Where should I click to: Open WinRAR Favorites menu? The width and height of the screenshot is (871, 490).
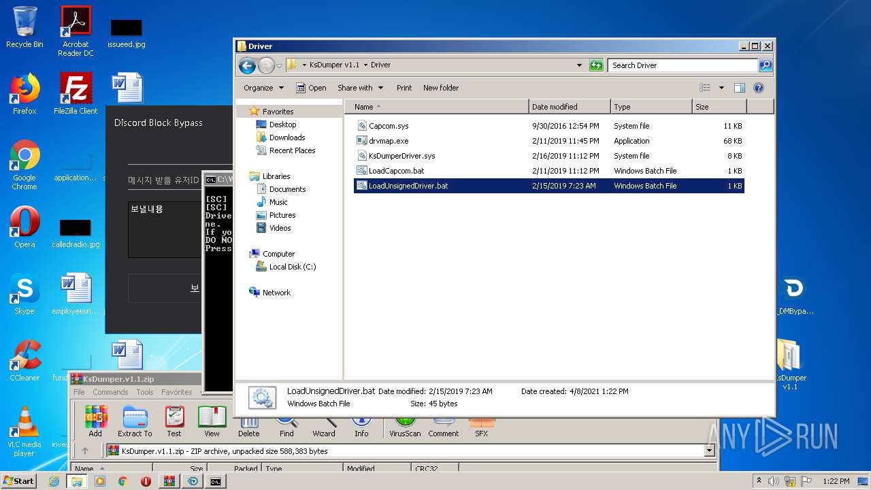[x=177, y=392]
